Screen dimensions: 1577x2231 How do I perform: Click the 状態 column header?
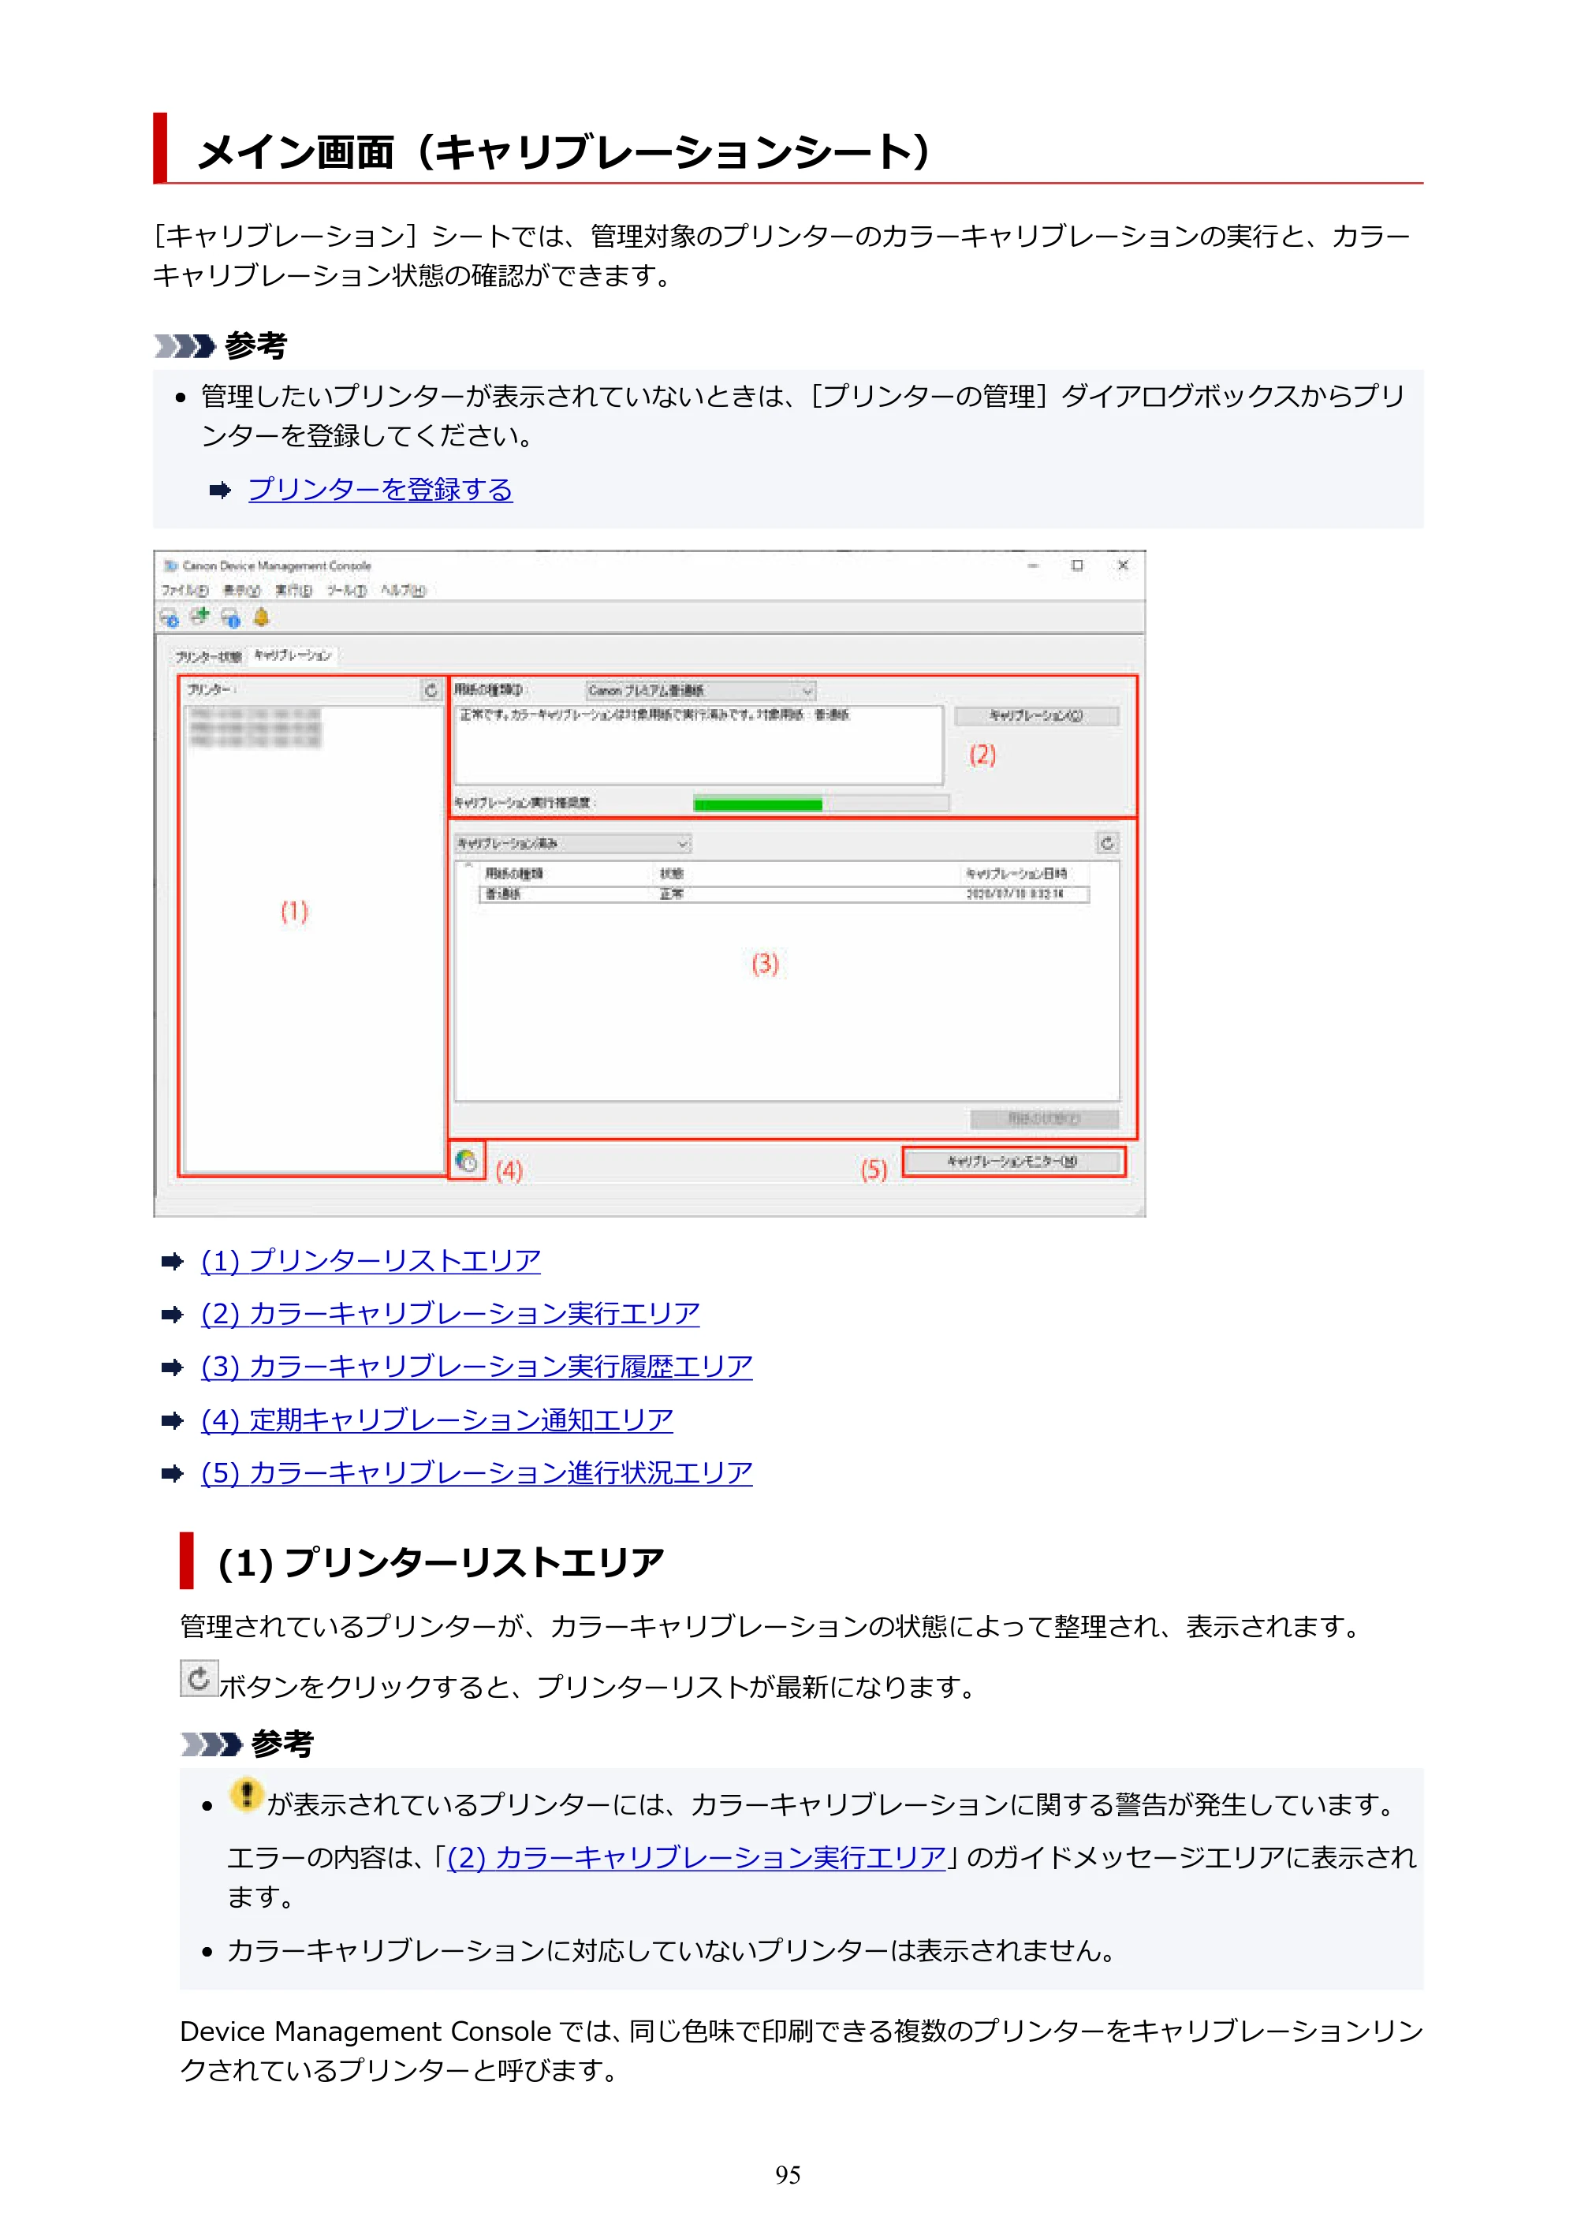click(672, 874)
